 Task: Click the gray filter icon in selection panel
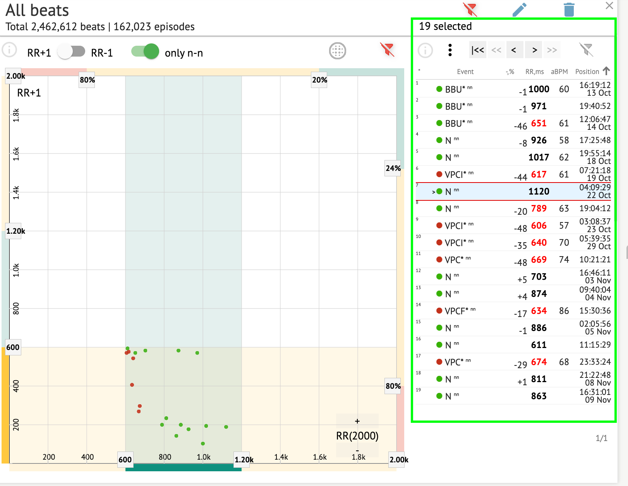pos(586,50)
